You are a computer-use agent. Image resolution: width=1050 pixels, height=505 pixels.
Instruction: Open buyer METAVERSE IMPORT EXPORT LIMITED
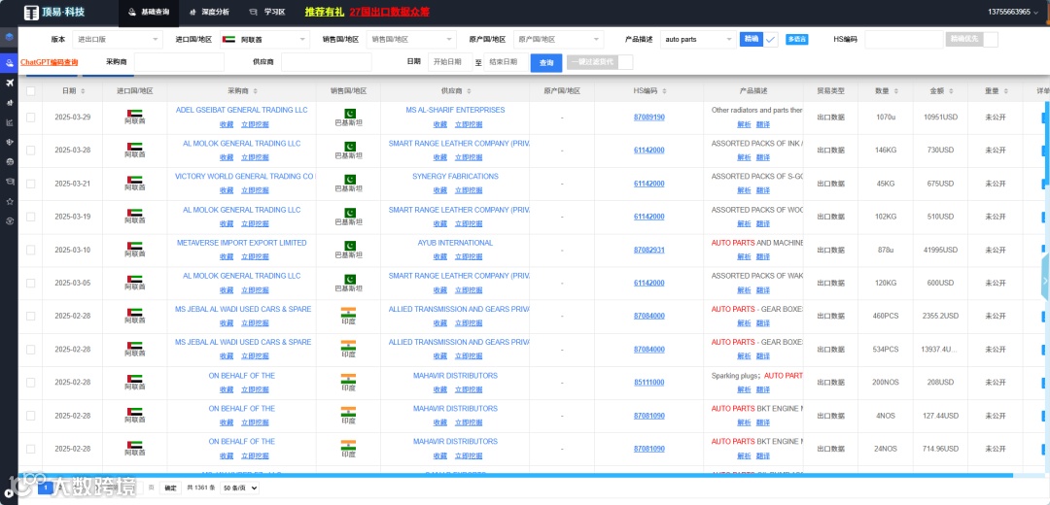point(242,243)
